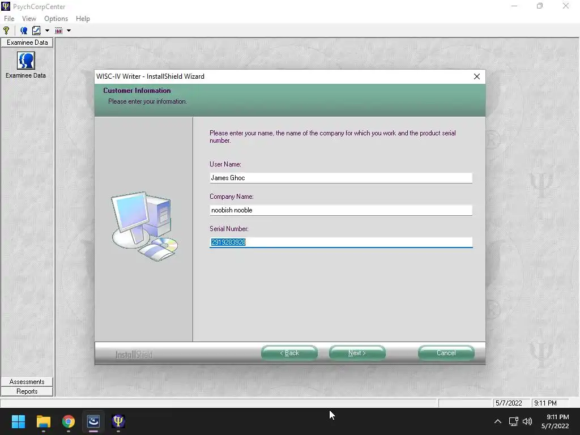Switch to the Assessments sidebar section
Screen dimensions: 580x435
[x=27, y=382]
